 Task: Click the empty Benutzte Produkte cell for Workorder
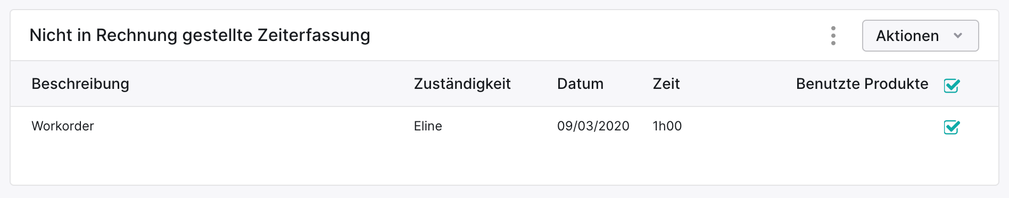862,126
